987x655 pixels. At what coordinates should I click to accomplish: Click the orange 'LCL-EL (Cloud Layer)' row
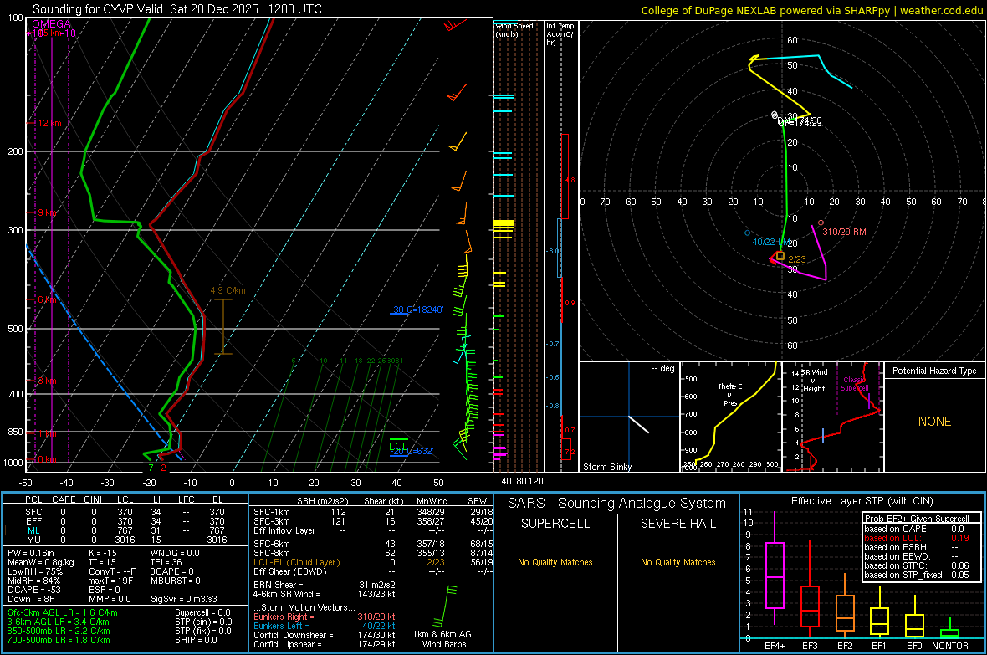pyautogui.click(x=373, y=562)
